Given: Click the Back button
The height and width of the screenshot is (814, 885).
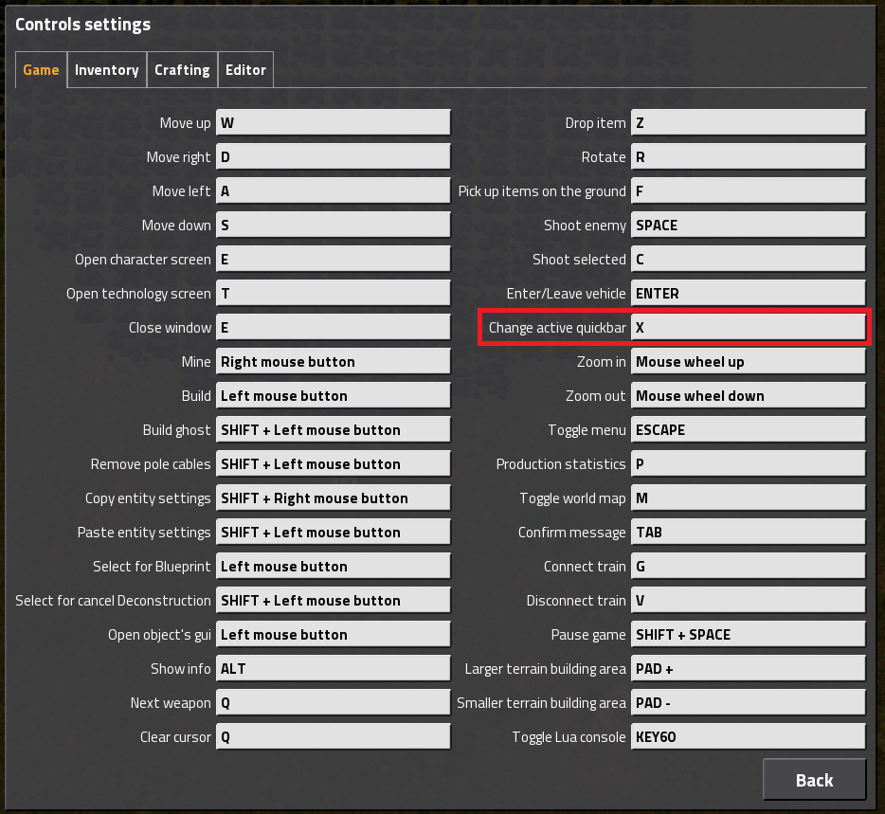Looking at the screenshot, I should [814, 780].
